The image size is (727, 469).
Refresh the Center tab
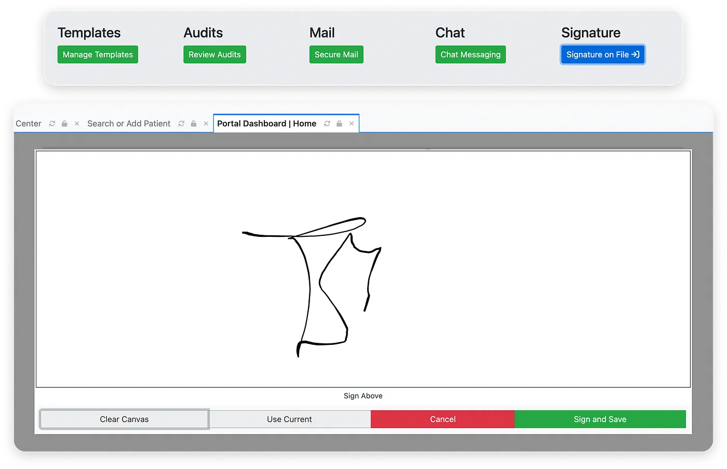(51, 124)
